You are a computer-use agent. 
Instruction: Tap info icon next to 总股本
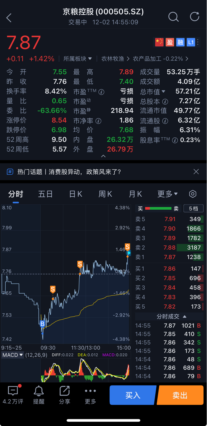[x=165, y=102]
